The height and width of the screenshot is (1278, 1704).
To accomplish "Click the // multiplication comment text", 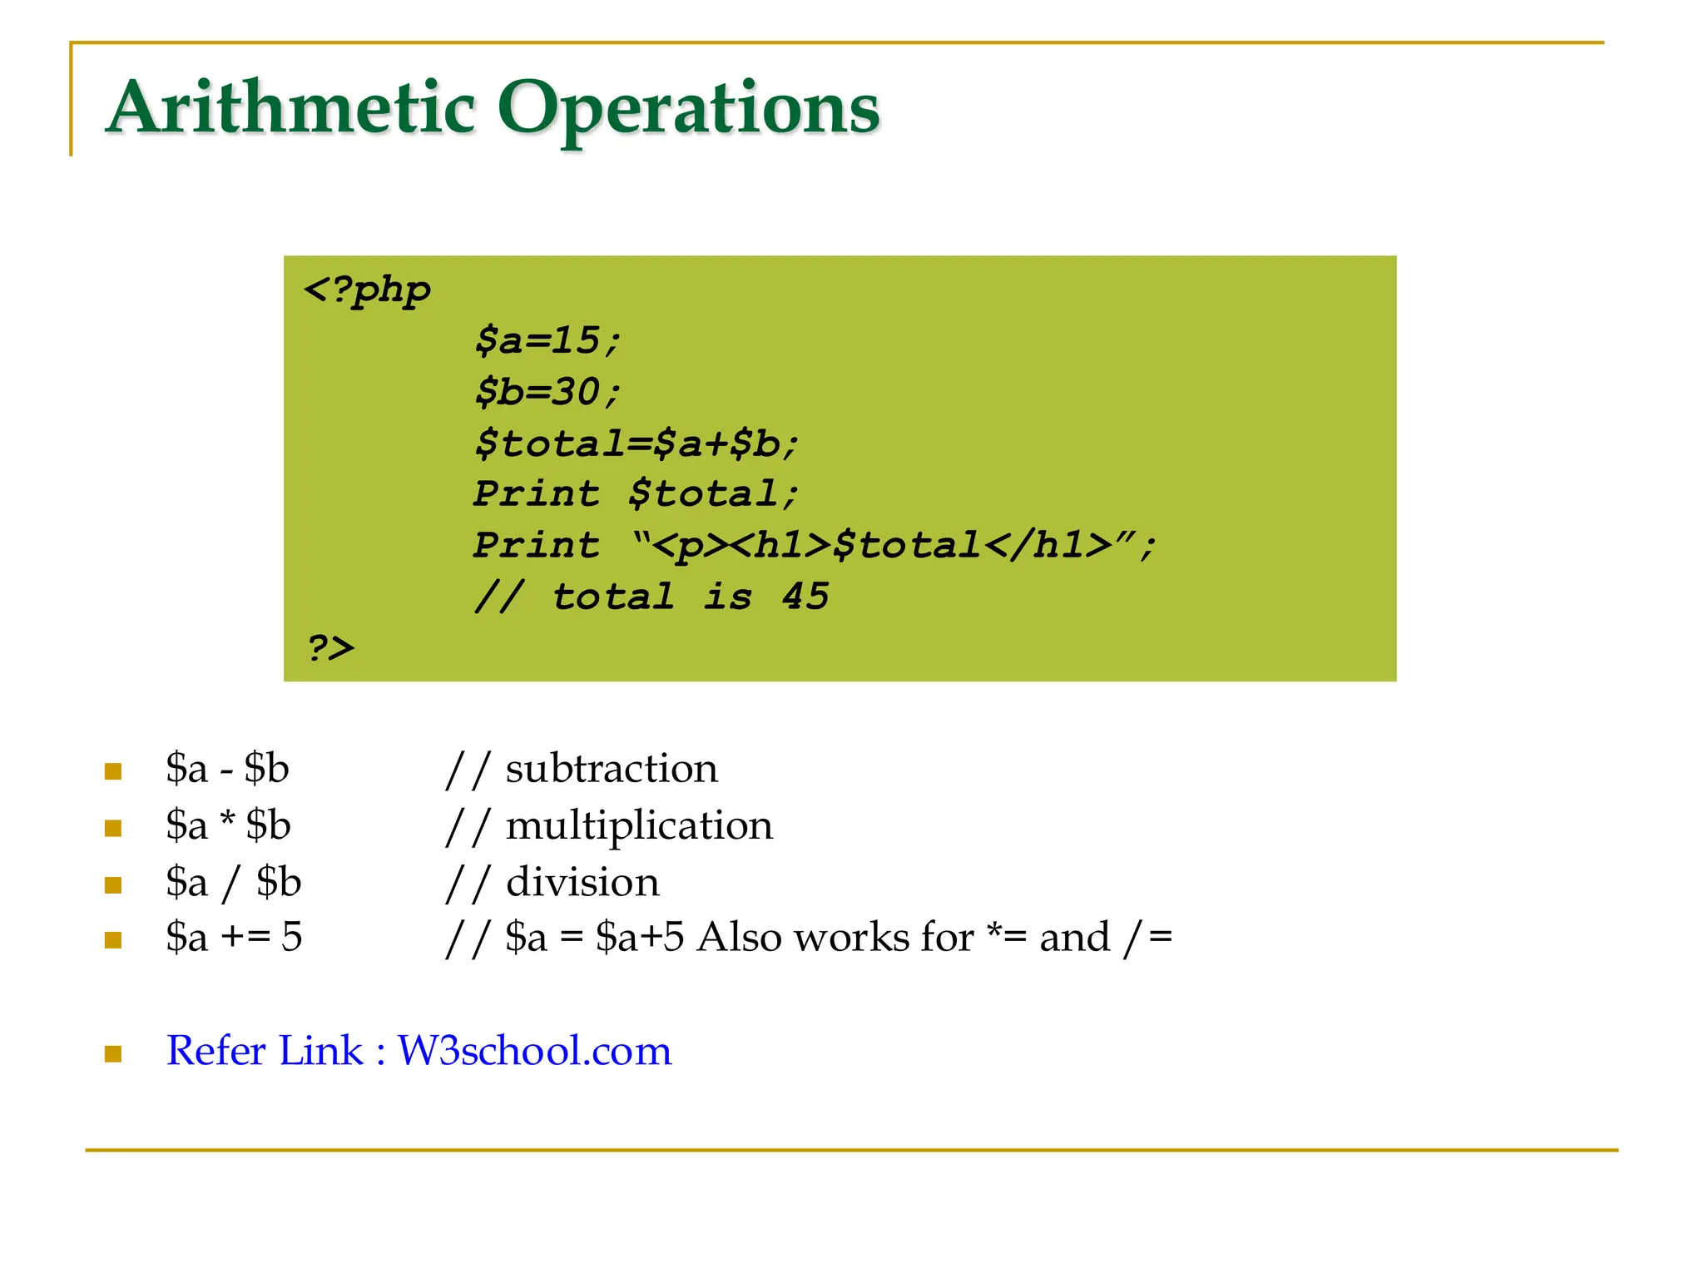I will click(609, 825).
